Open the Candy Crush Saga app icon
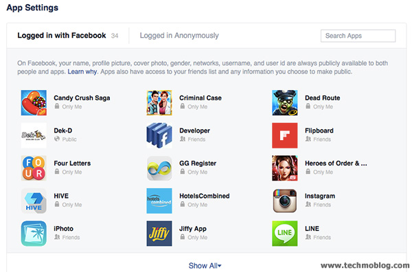The height and width of the screenshot is (272, 412). pyautogui.click(x=34, y=103)
